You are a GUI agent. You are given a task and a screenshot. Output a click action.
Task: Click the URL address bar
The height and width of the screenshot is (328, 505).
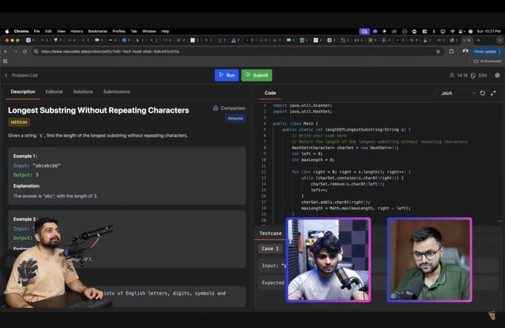(237, 51)
